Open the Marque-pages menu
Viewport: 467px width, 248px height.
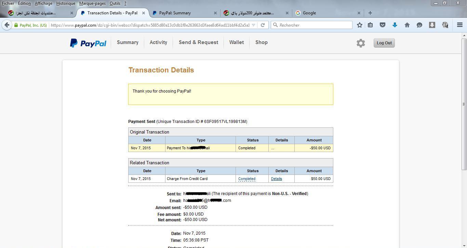coord(92,3)
